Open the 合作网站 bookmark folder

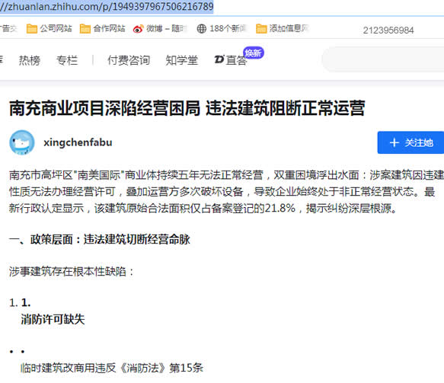pyautogui.click(x=103, y=29)
